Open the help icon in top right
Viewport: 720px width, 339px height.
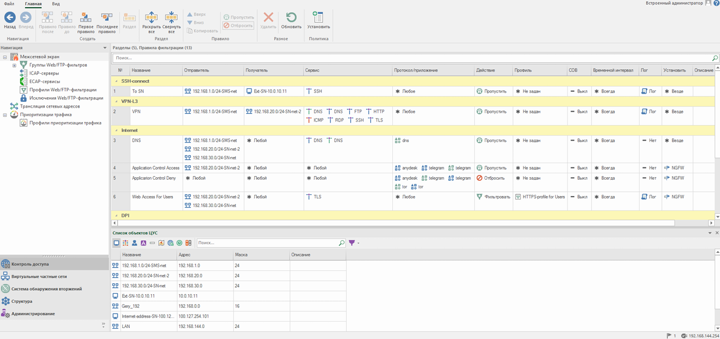(x=717, y=3)
